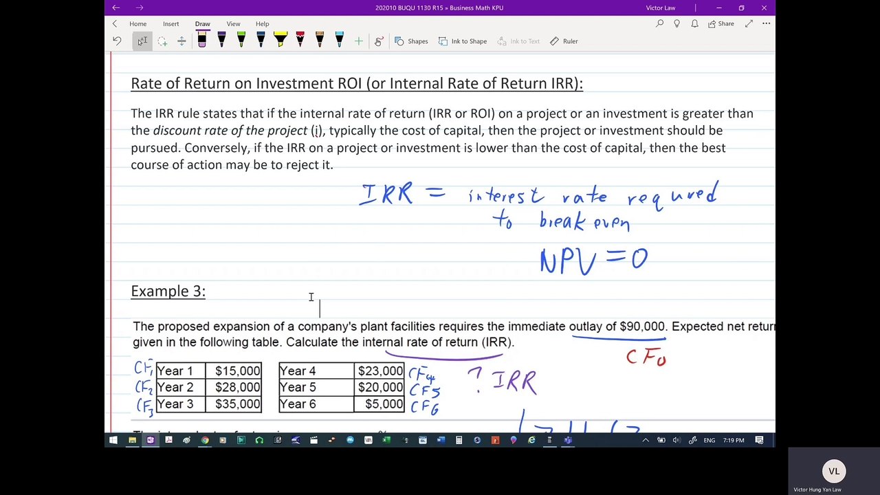Open the clock showing 7:19 PM

pos(734,440)
